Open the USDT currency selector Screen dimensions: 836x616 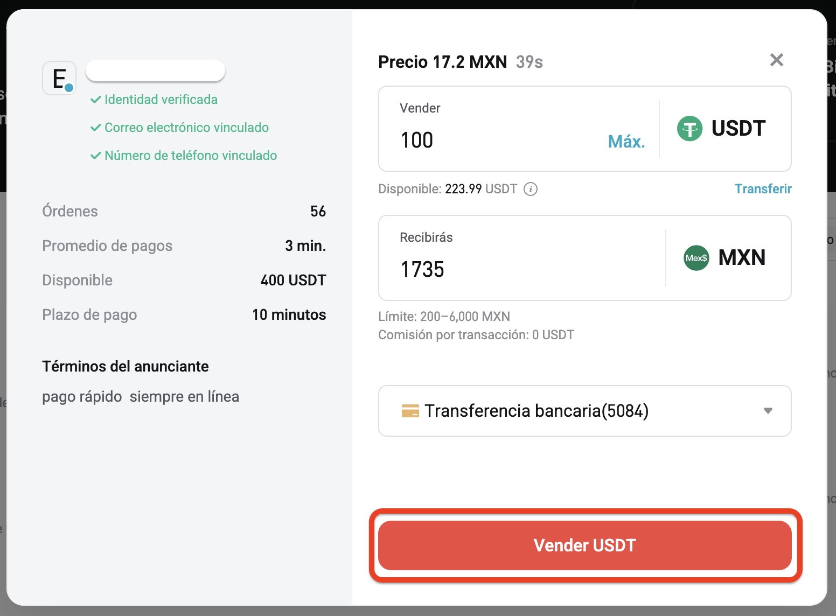[724, 128]
